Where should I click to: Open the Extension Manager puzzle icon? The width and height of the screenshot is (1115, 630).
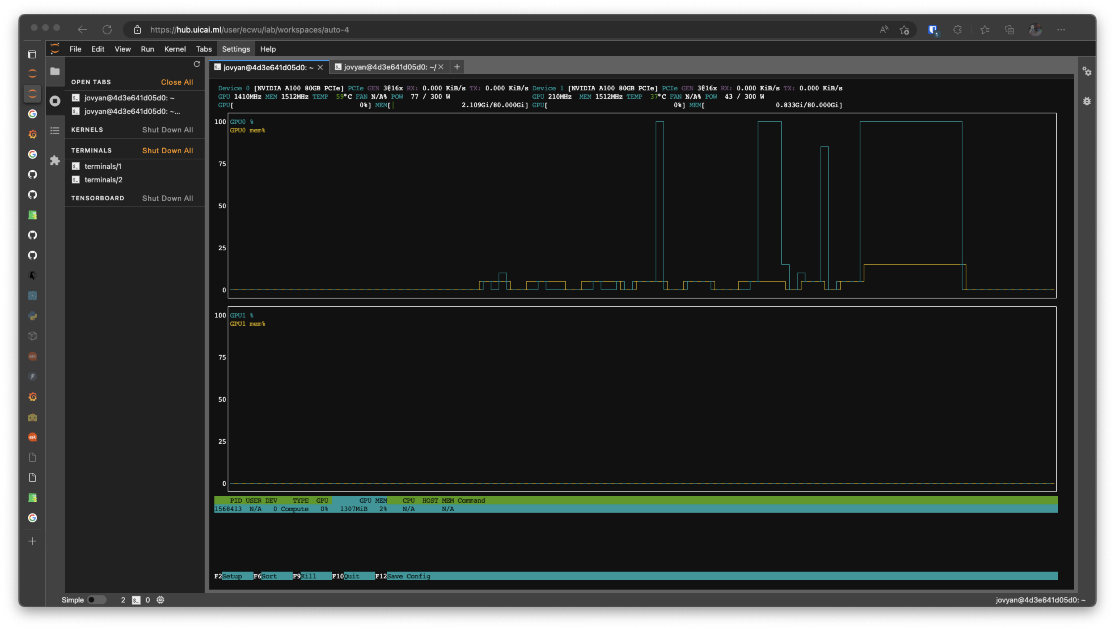tap(55, 161)
